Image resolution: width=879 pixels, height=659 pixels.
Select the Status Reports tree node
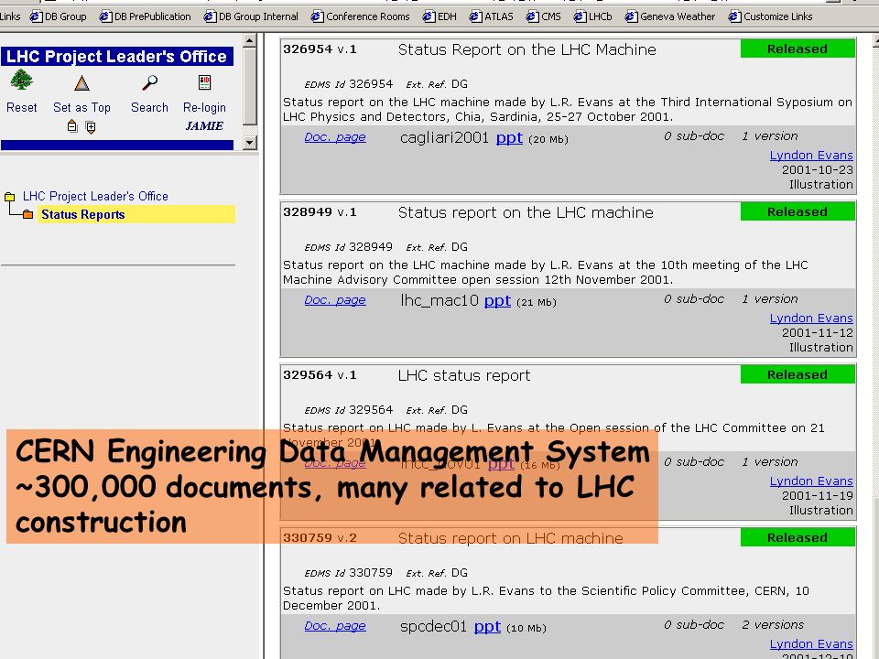[x=83, y=214]
